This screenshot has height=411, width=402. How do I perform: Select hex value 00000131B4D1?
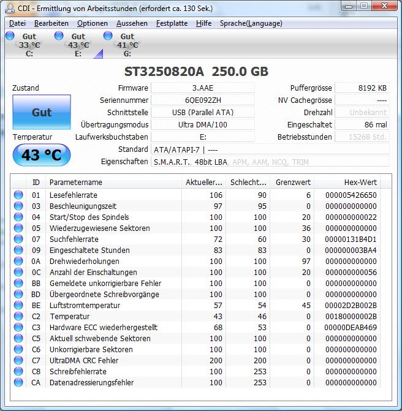[351, 239]
